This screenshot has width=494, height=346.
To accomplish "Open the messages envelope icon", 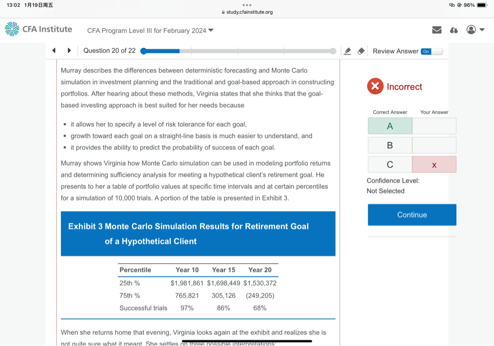I will point(437,30).
